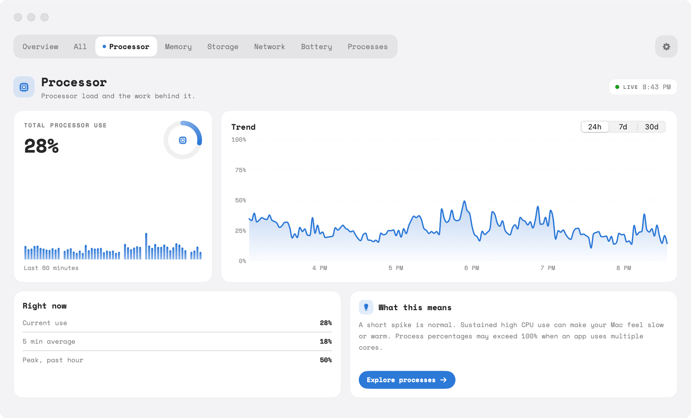Open the Storage tab
Viewport: 691px width, 418px height.
point(223,46)
